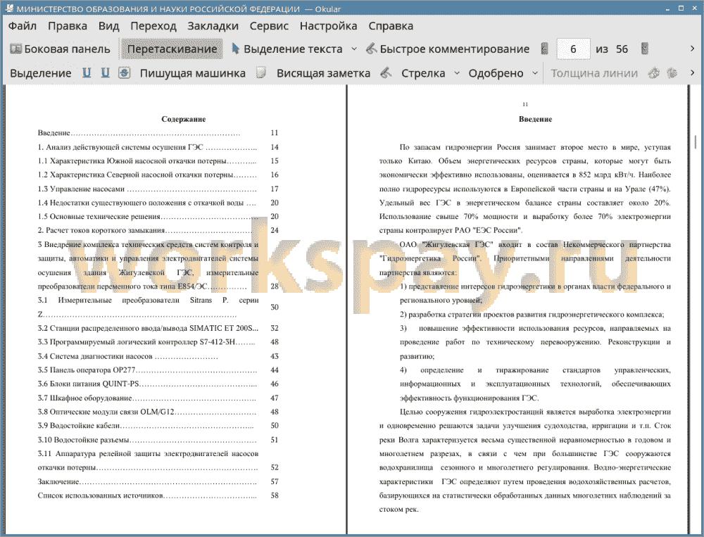Go to next page using arrow icon

point(645,49)
